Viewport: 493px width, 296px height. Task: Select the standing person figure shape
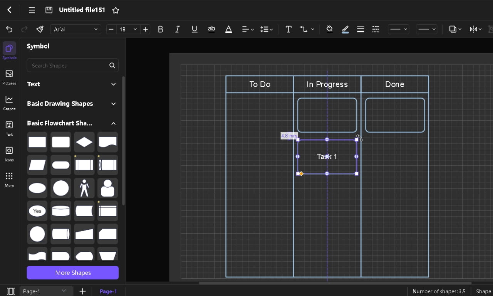coord(84,188)
